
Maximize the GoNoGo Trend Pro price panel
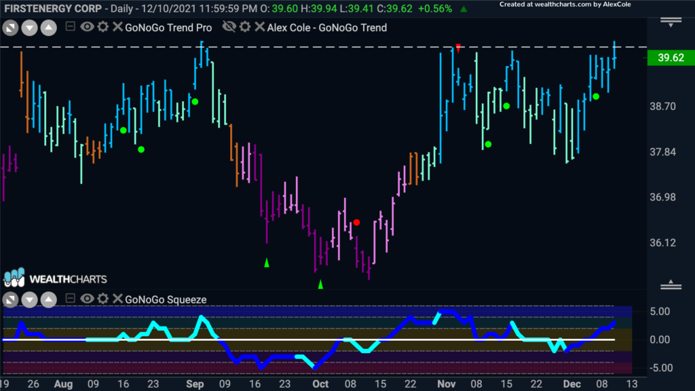(x=10, y=28)
